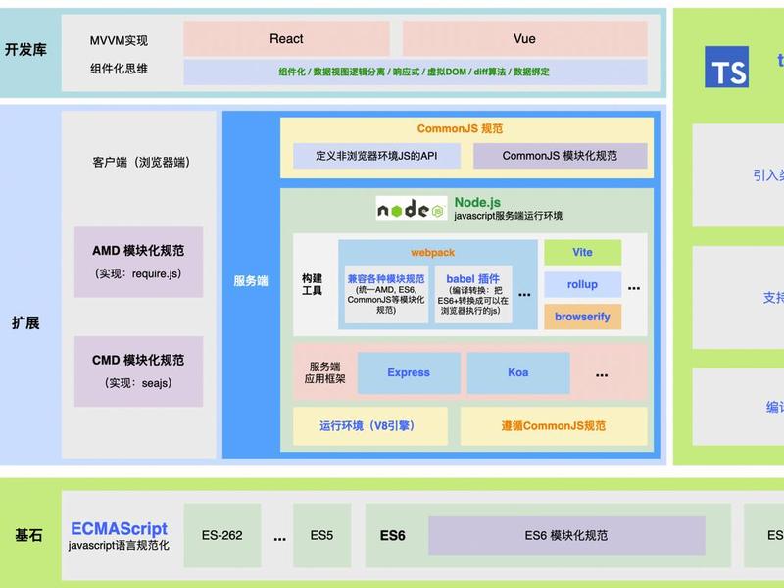
Task: Select the rollup box
Action: pyautogui.click(x=582, y=284)
